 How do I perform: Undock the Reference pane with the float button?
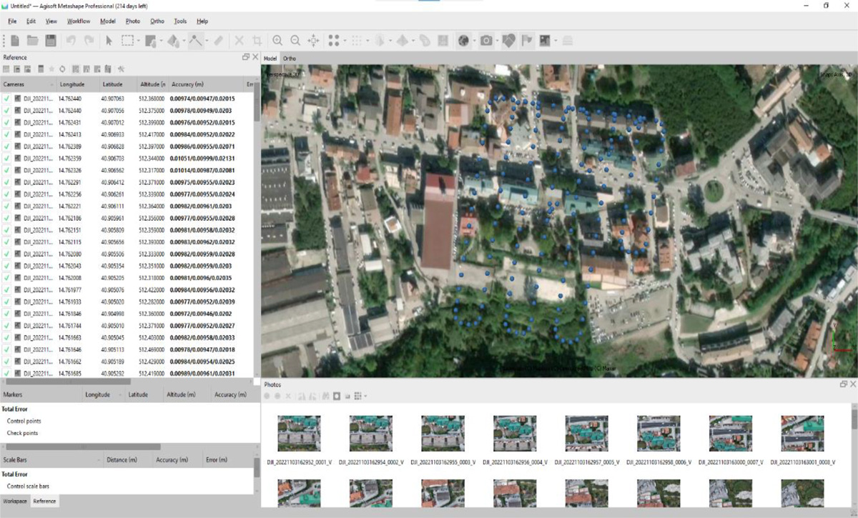(245, 56)
